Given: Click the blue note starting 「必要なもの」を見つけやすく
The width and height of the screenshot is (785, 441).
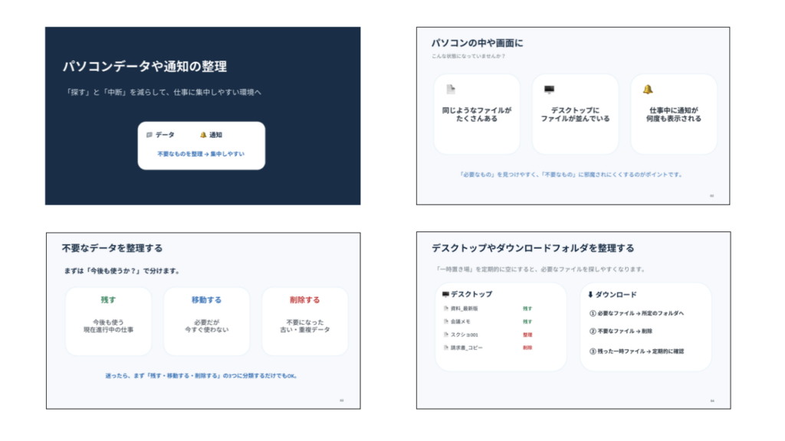Looking at the screenshot, I should point(570,175).
